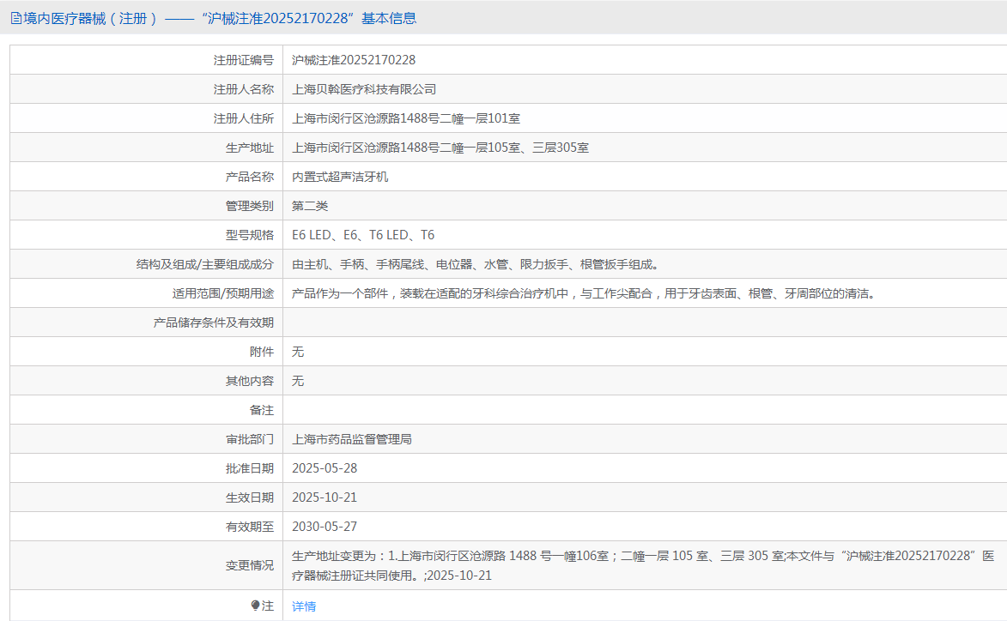Select approval department 上海市药品监督管理局
Screen dimensions: 1007x621
[352, 439]
